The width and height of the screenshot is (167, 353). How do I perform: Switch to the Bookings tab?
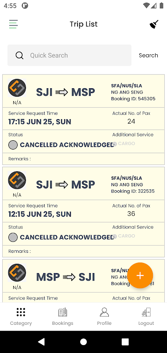tap(63, 316)
